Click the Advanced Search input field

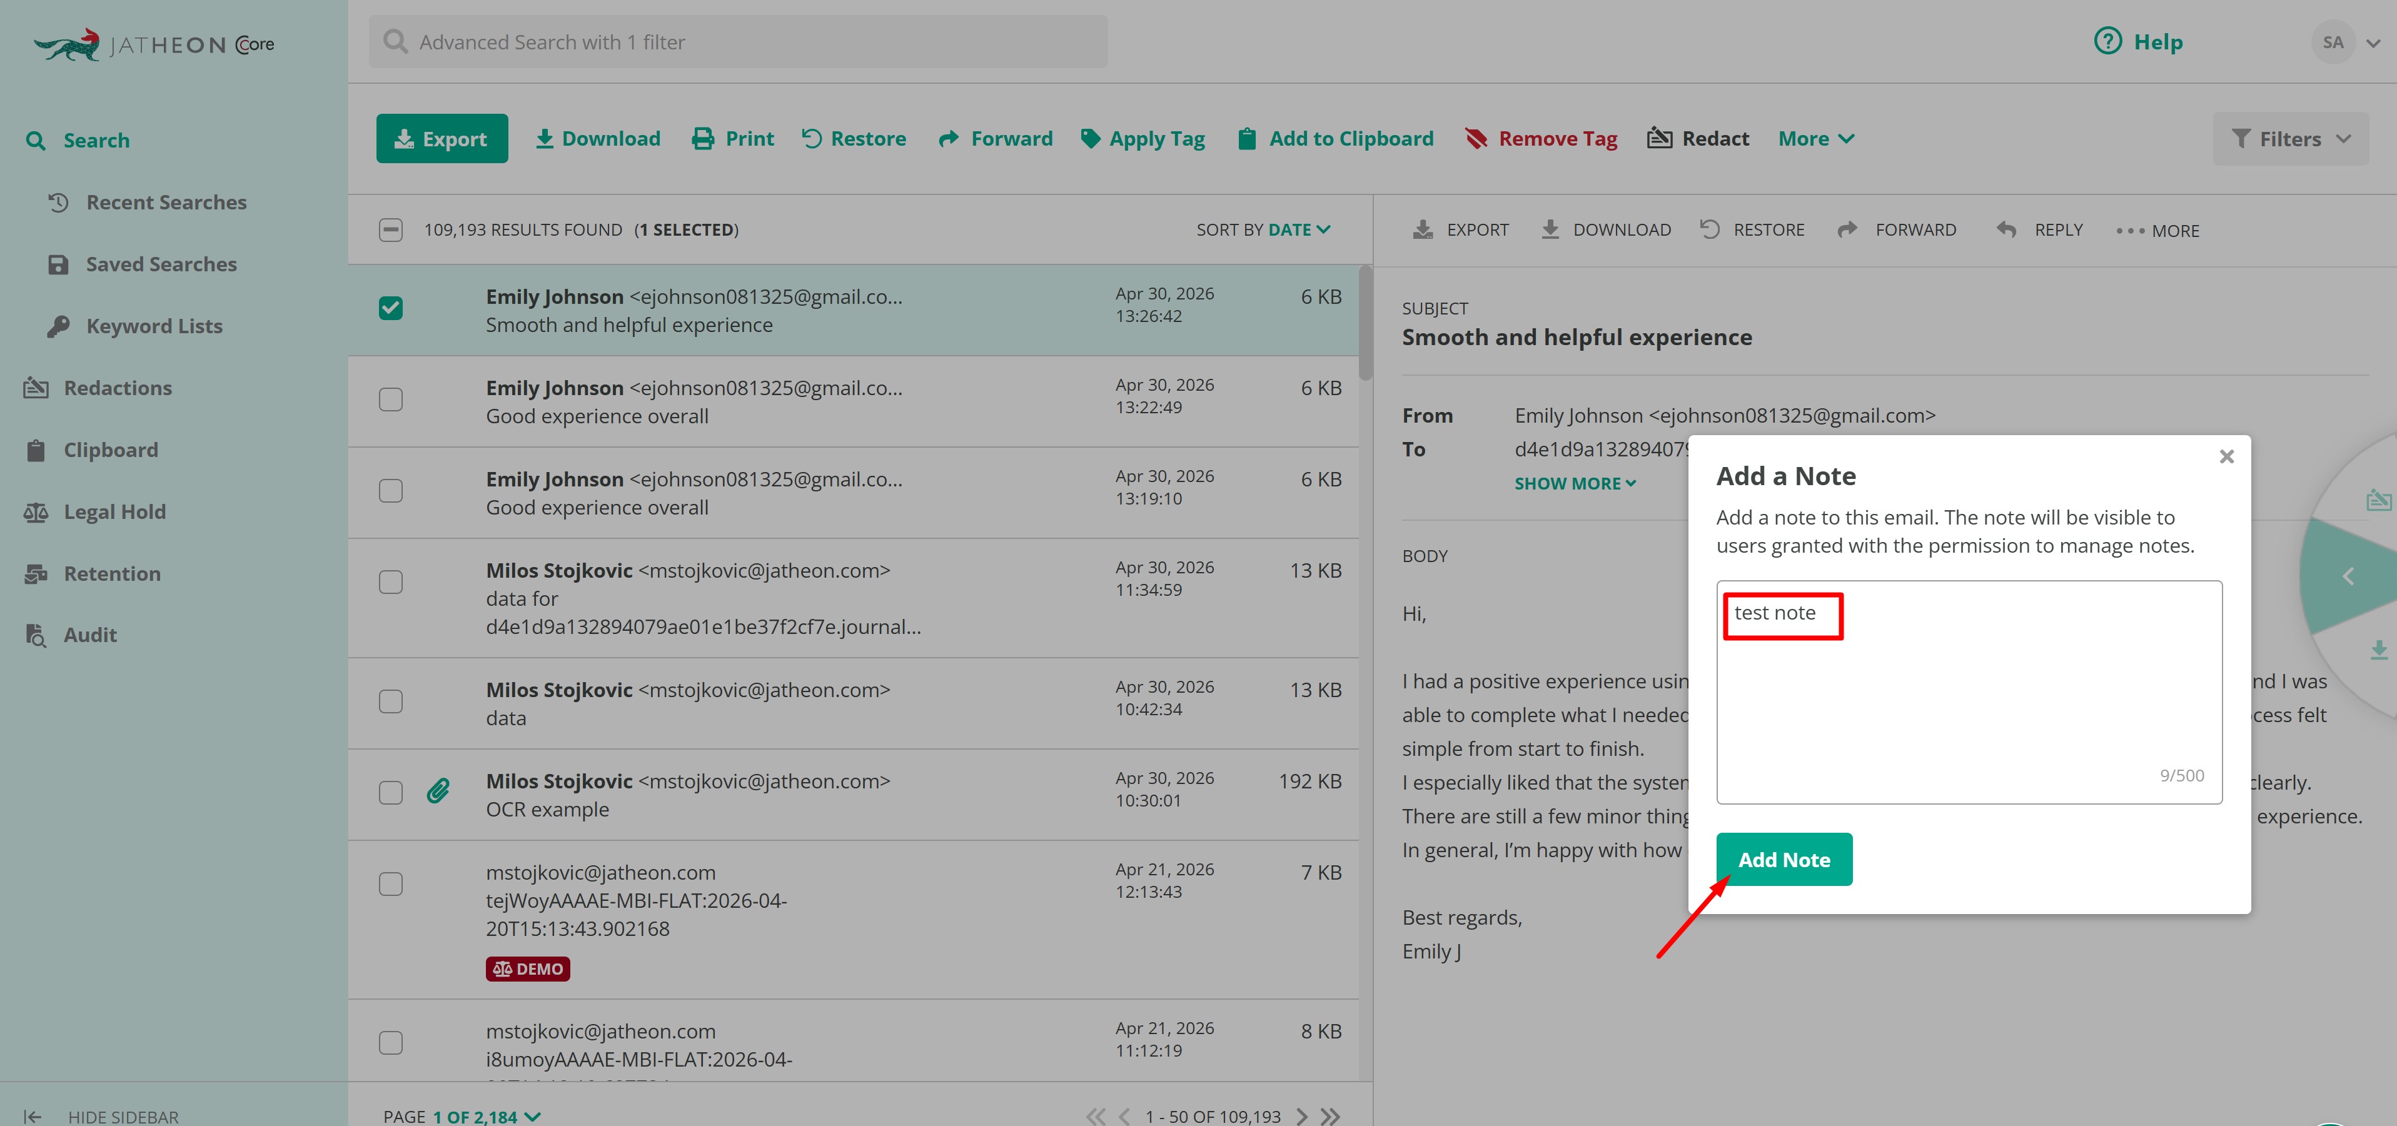[x=738, y=42]
